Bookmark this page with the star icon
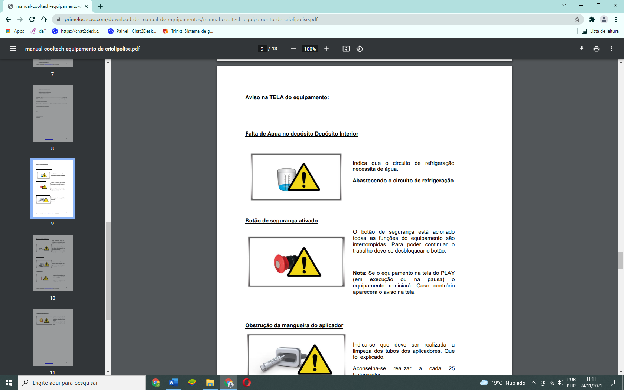624x390 pixels. click(x=577, y=19)
